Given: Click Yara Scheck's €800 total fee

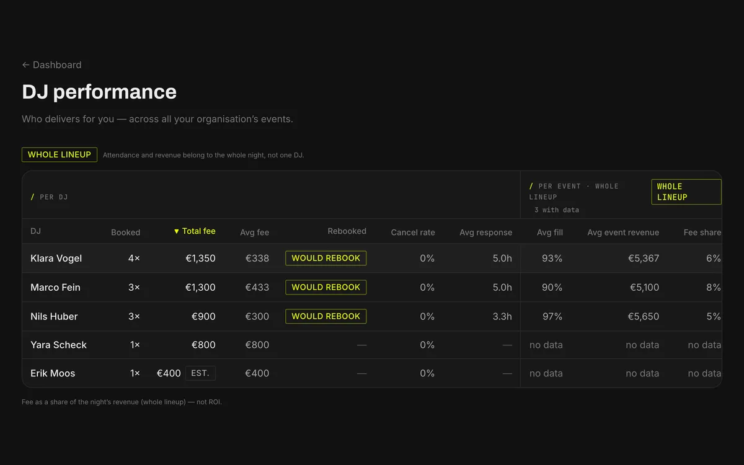Looking at the screenshot, I should (203, 345).
